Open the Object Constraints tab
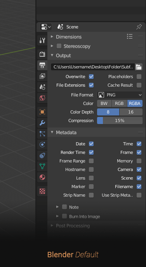146x267 pixels. pos(42,155)
